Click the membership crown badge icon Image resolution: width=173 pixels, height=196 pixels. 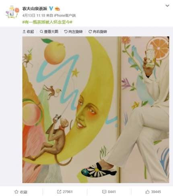coord(58,9)
